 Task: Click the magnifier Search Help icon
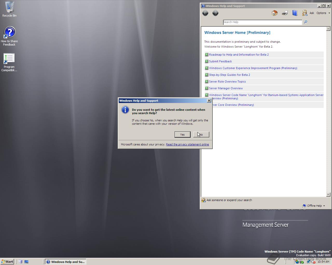tap(306, 22)
